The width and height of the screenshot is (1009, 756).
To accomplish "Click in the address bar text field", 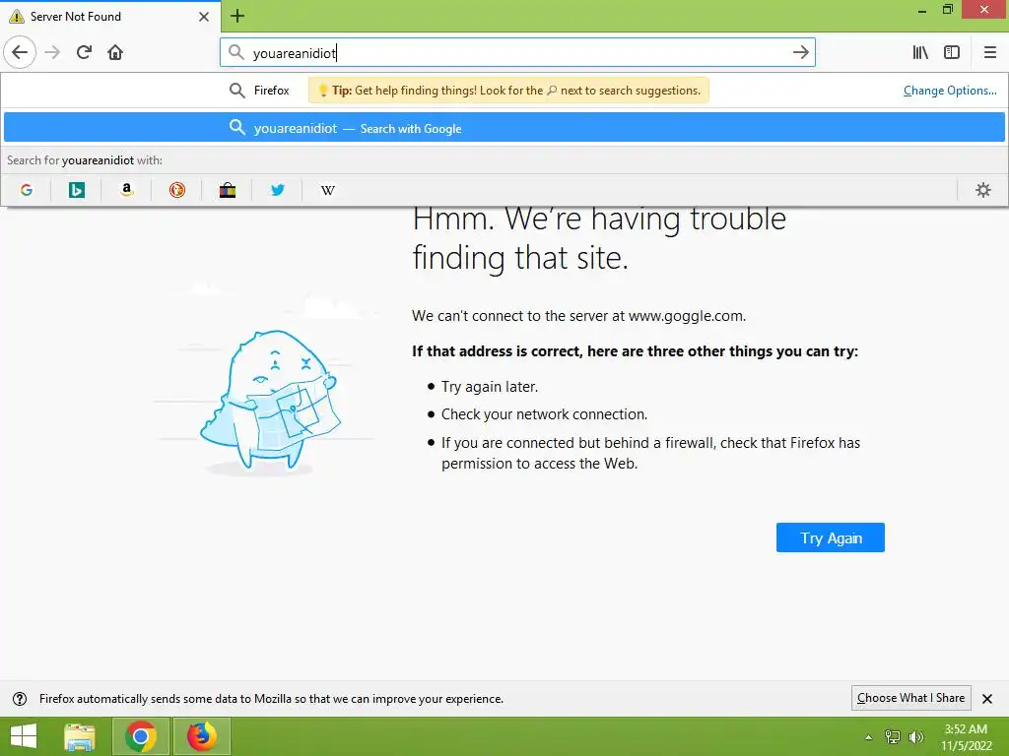I will tap(517, 52).
